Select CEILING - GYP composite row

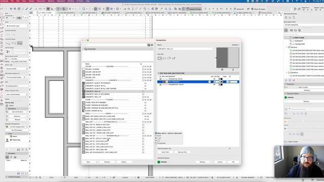[117, 77]
